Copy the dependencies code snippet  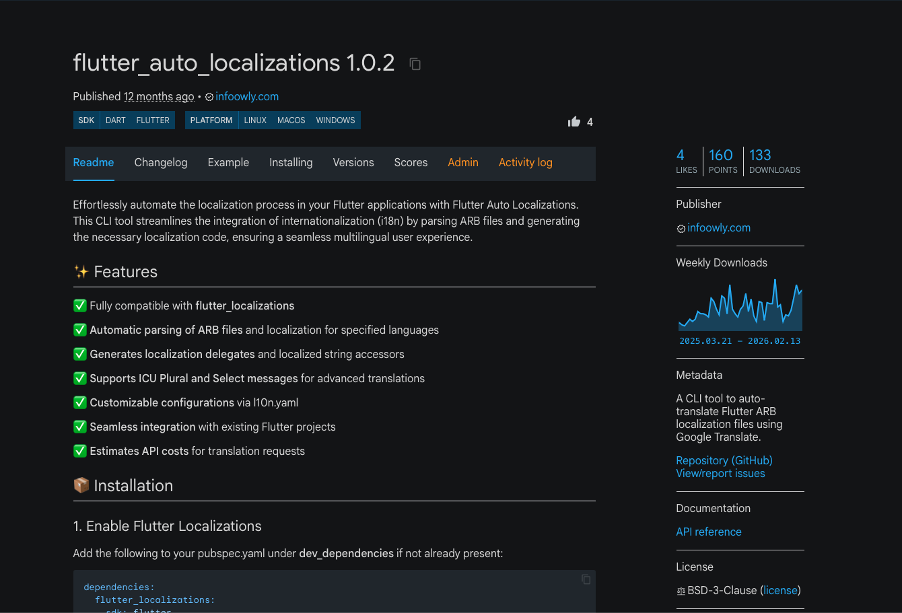(585, 579)
